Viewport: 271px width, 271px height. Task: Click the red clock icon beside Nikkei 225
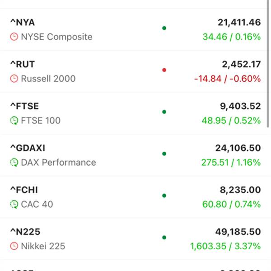pos(14,246)
